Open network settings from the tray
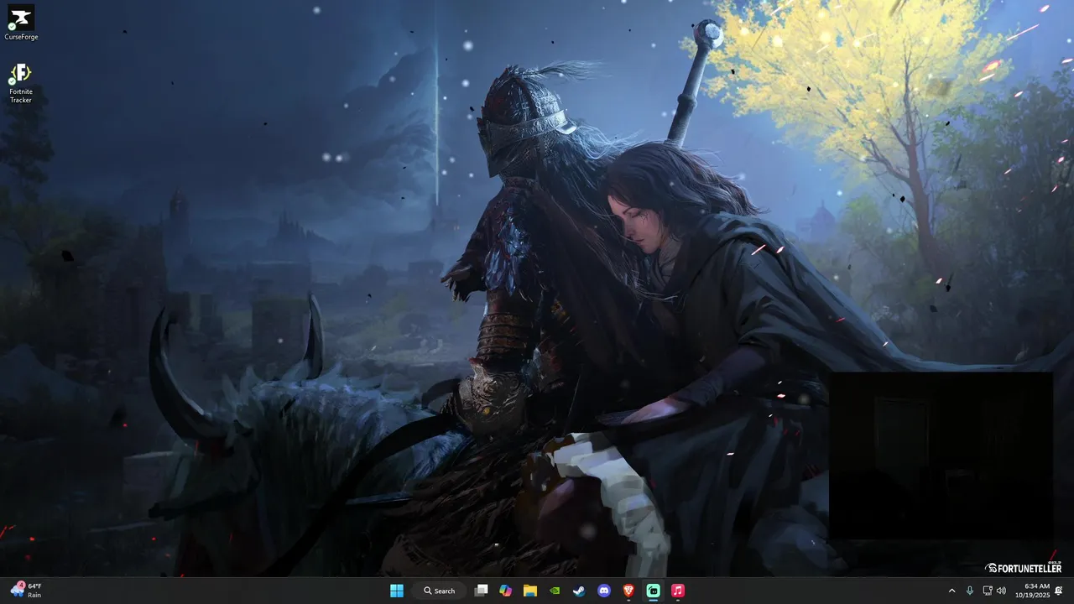 [988, 591]
